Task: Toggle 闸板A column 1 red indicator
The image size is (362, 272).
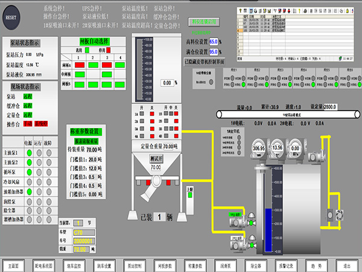Action: (x=80, y=65)
